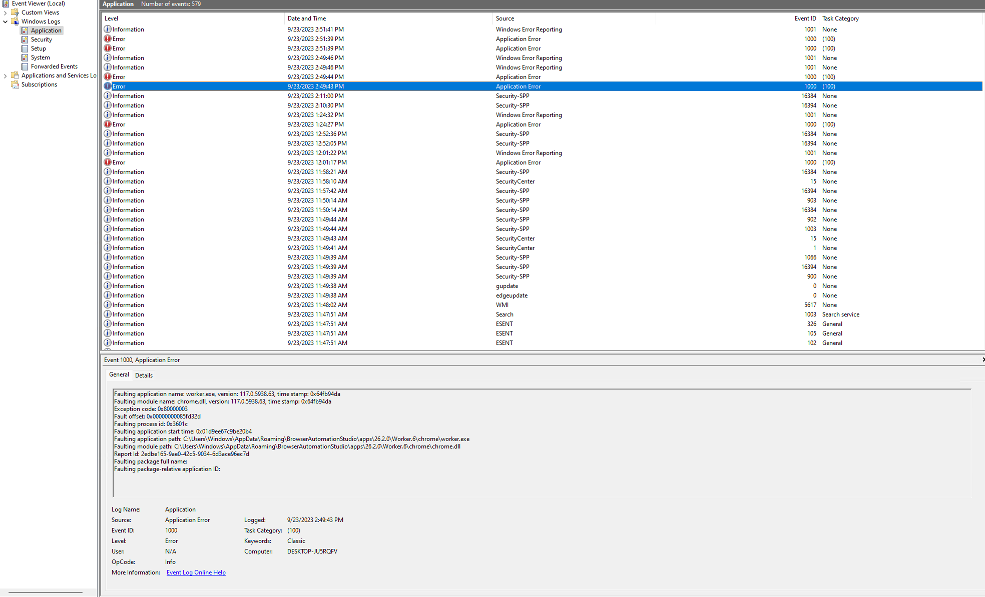The width and height of the screenshot is (985, 597).
Task: Click red error icon at 1:24:27 PM
Action: [x=108, y=124]
